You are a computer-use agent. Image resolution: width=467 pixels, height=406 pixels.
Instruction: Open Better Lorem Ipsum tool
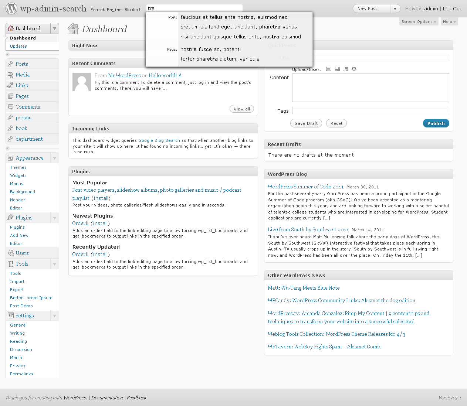(31, 298)
